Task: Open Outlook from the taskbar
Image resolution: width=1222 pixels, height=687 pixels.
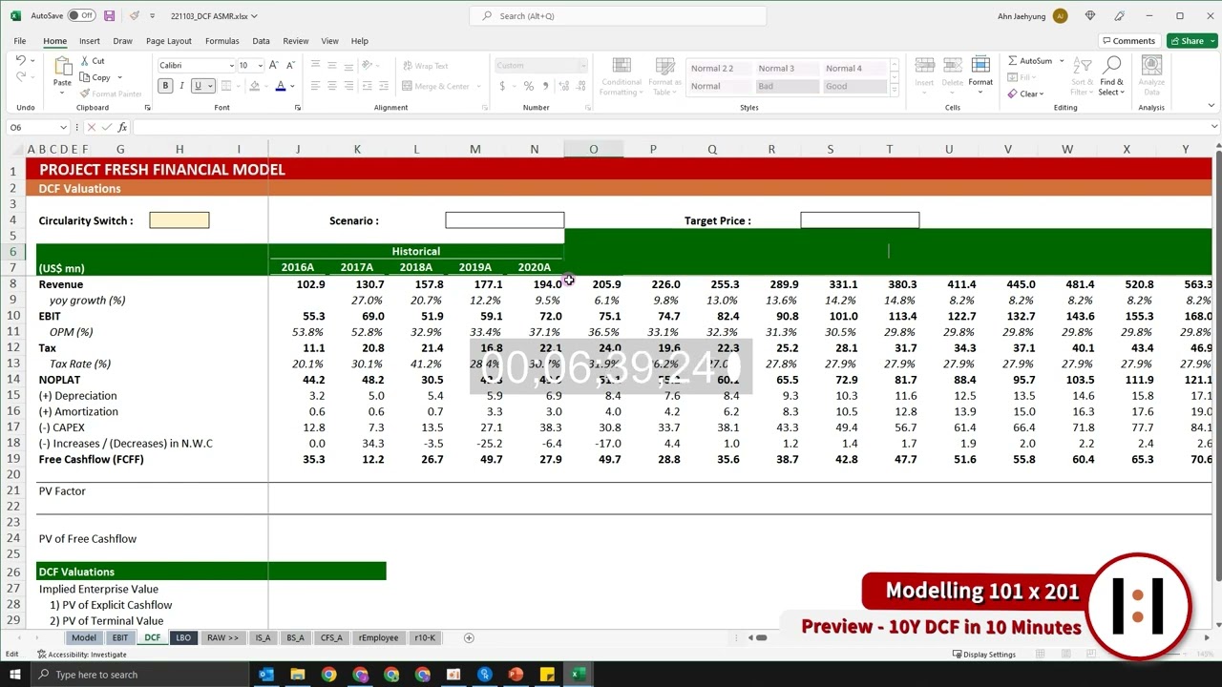Action: (x=266, y=675)
